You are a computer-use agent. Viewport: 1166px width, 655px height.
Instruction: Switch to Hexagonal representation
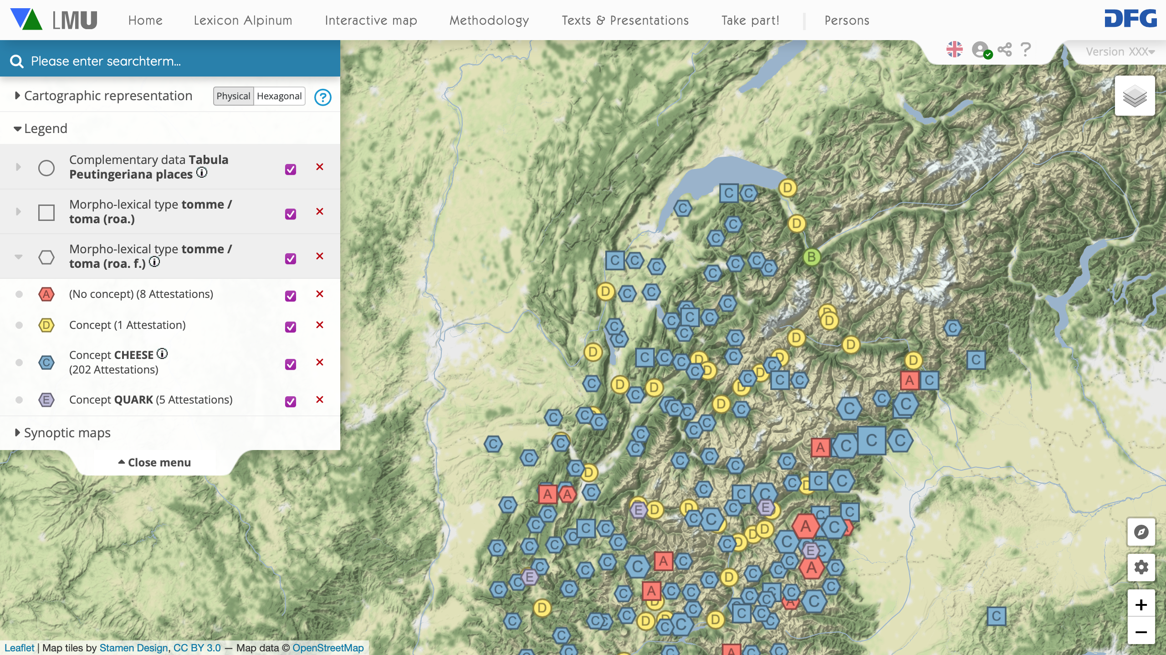(279, 96)
